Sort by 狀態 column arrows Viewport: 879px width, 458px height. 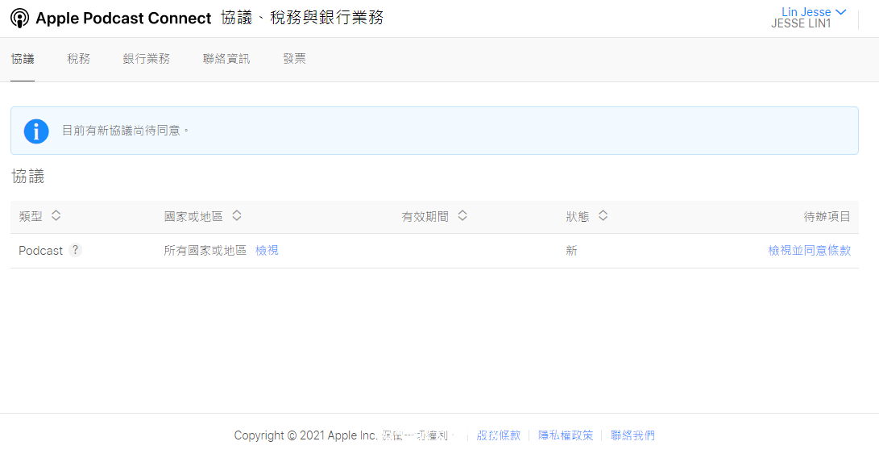603,215
